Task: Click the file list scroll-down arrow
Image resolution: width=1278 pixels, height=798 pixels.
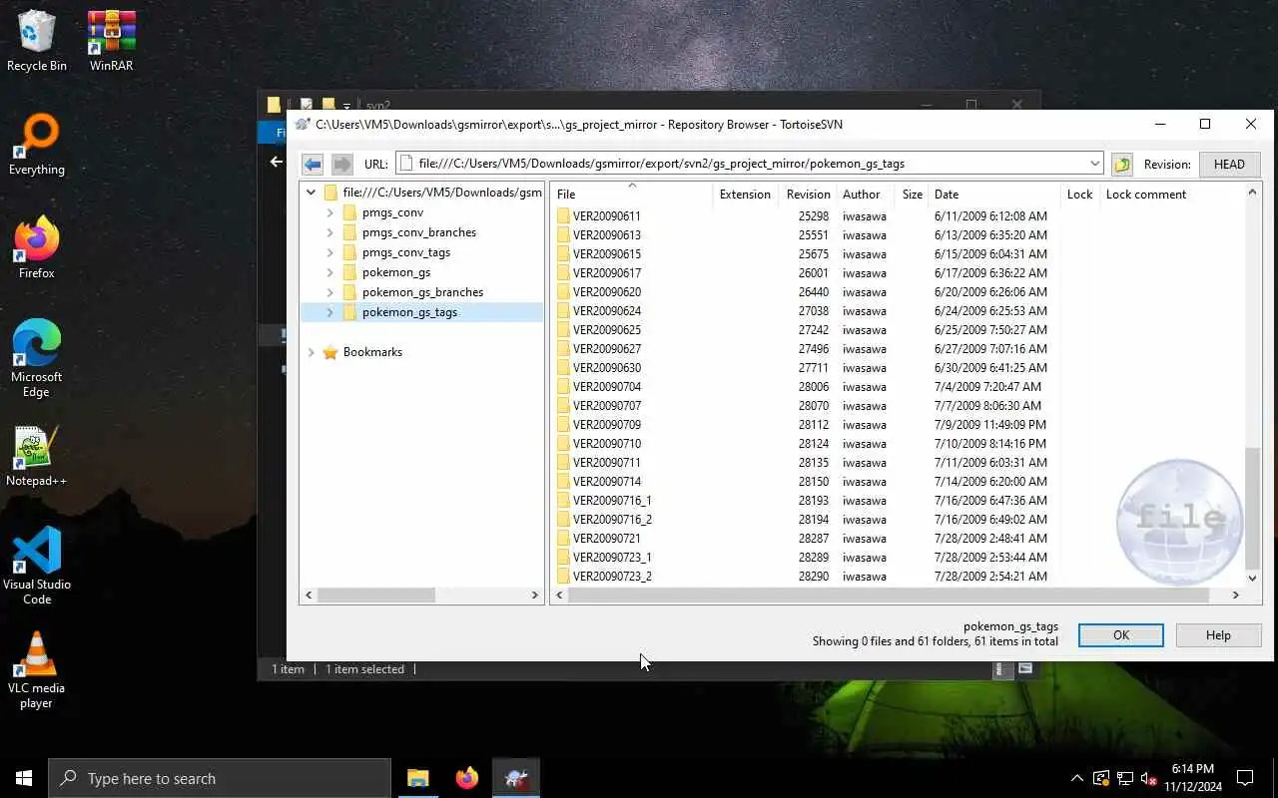Action: (x=1253, y=578)
